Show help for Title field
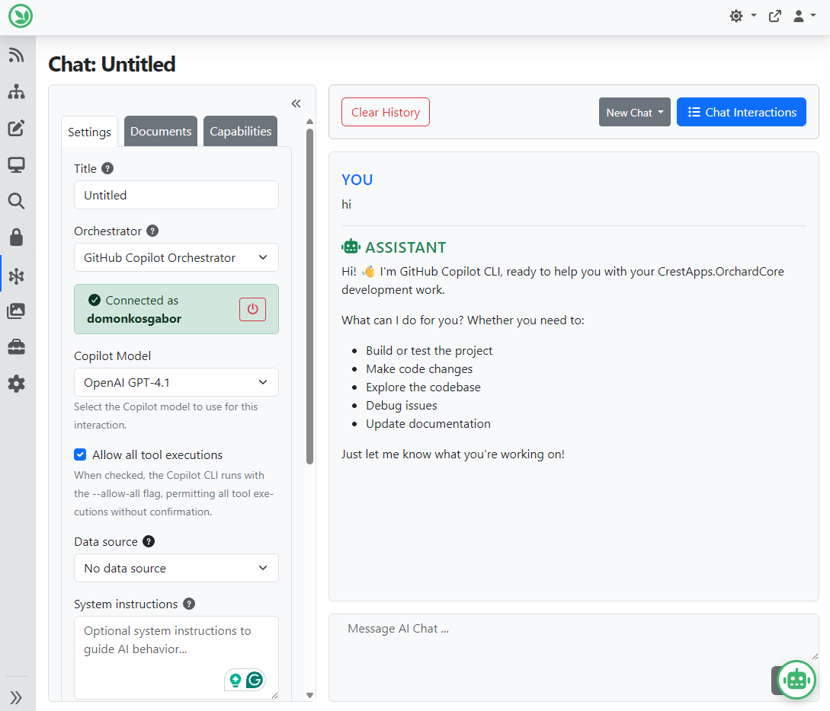Viewport: 830px width, 711px height. point(107,169)
